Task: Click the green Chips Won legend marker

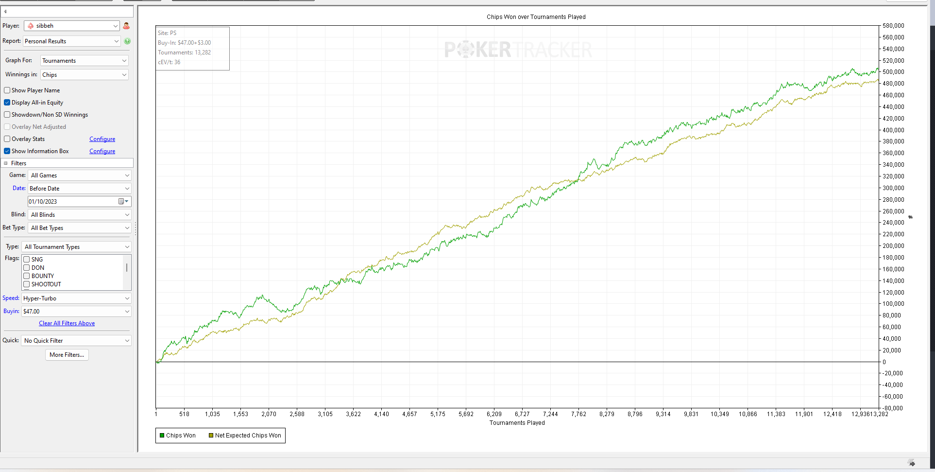Action: click(x=162, y=436)
